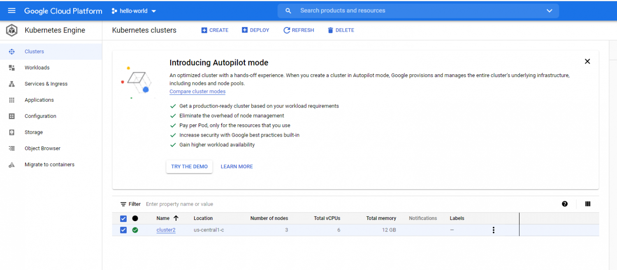Screen dimensions: 617x270
Task: Open the navigation hamburger menu
Action: [11, 11]
